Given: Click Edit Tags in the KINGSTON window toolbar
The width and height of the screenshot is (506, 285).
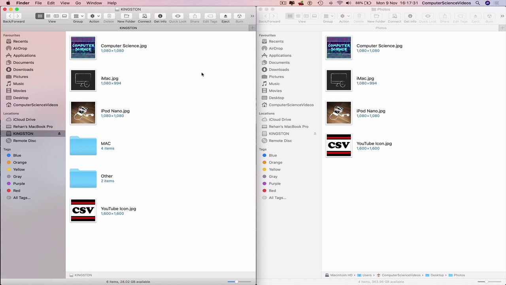Looking at the screenshot, I should [x=210, y=16].
